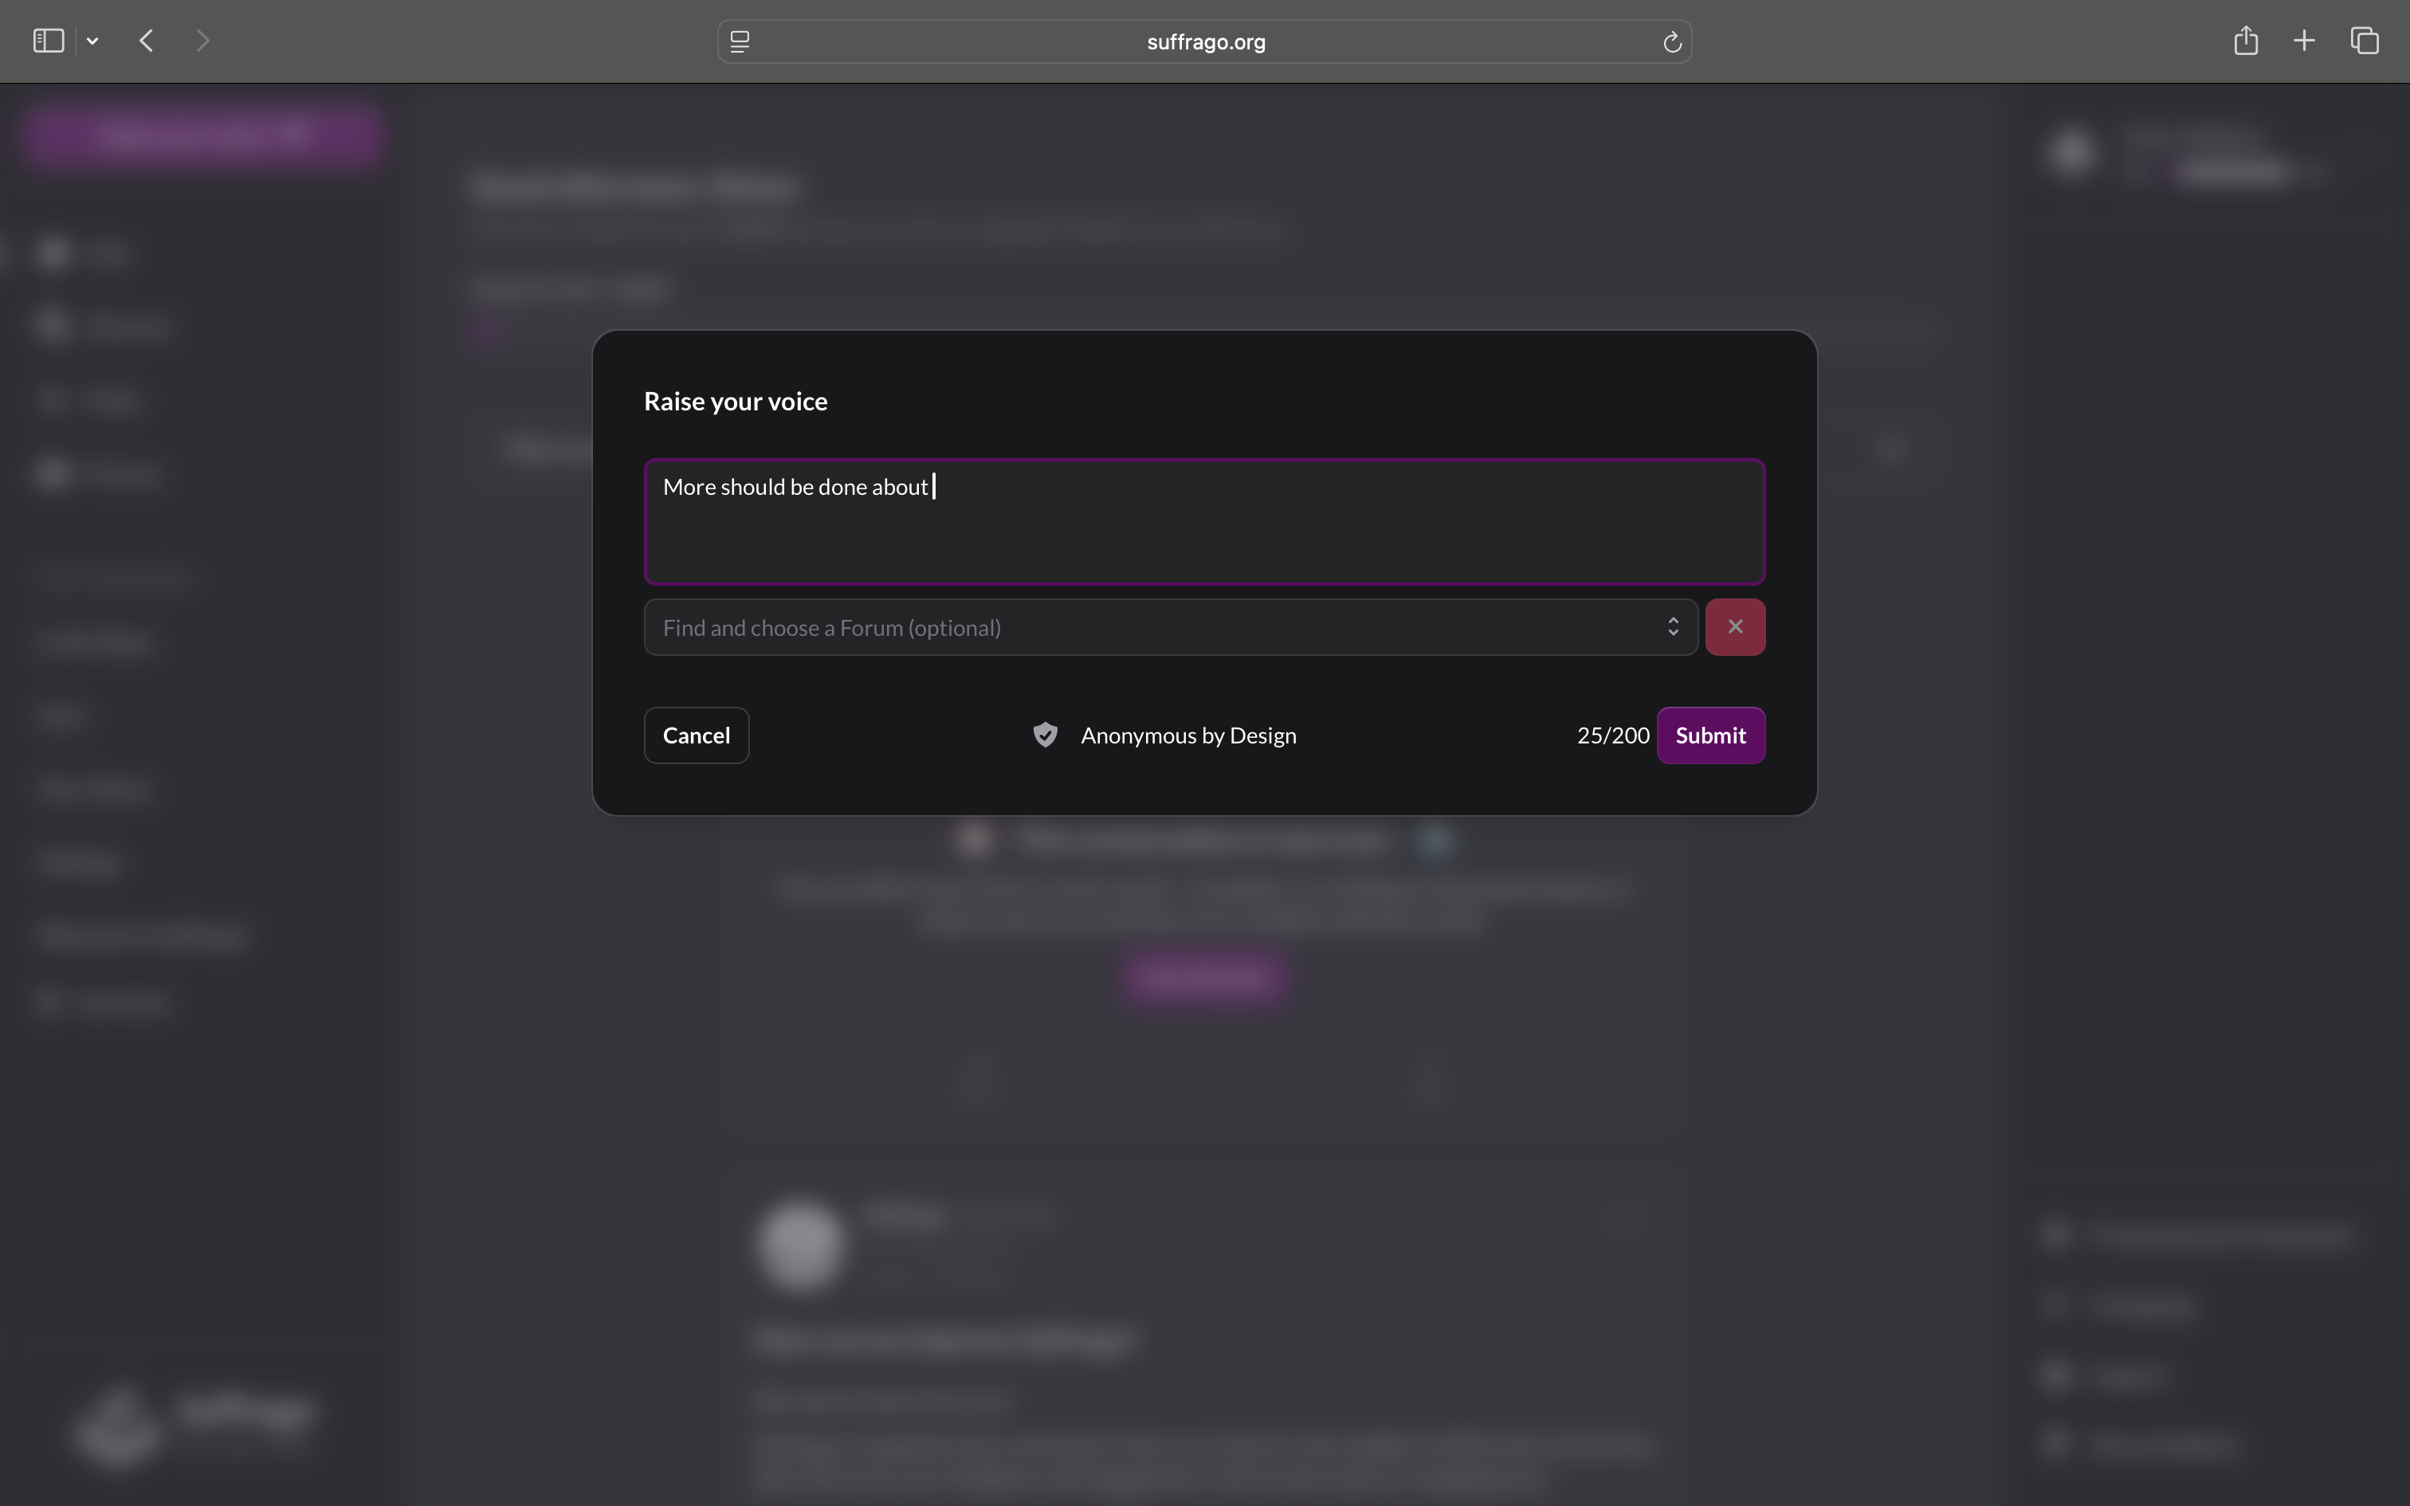Click the shield checkmark anonymity icon
The width and height of the screenshot is (2410, 1506).
[x=1045, y=735]
